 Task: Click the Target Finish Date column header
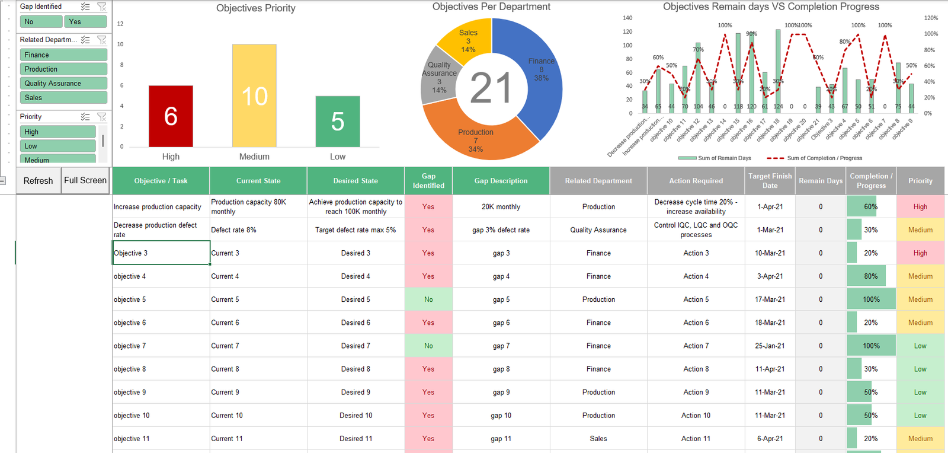[x=770, y=181]
